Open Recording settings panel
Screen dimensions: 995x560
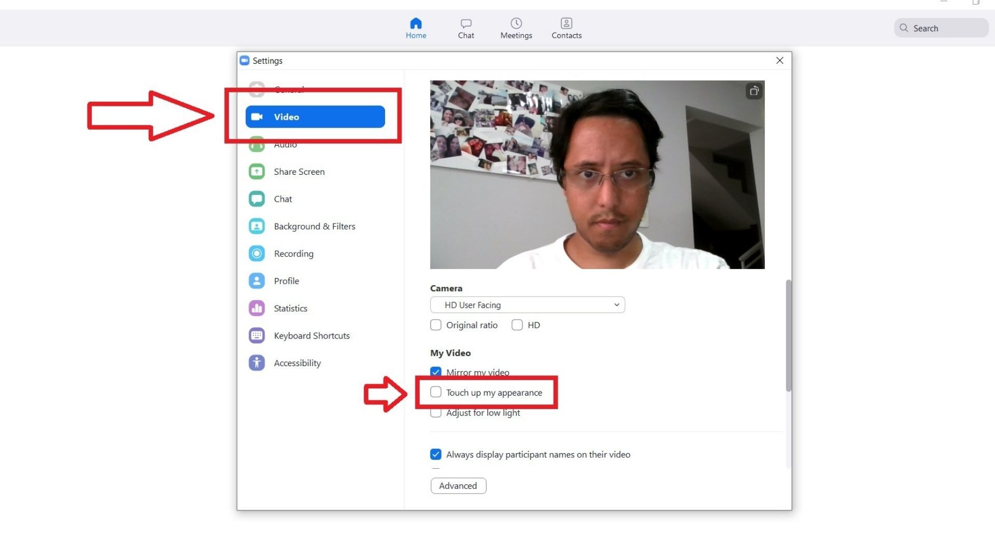[x=293, y=253]
